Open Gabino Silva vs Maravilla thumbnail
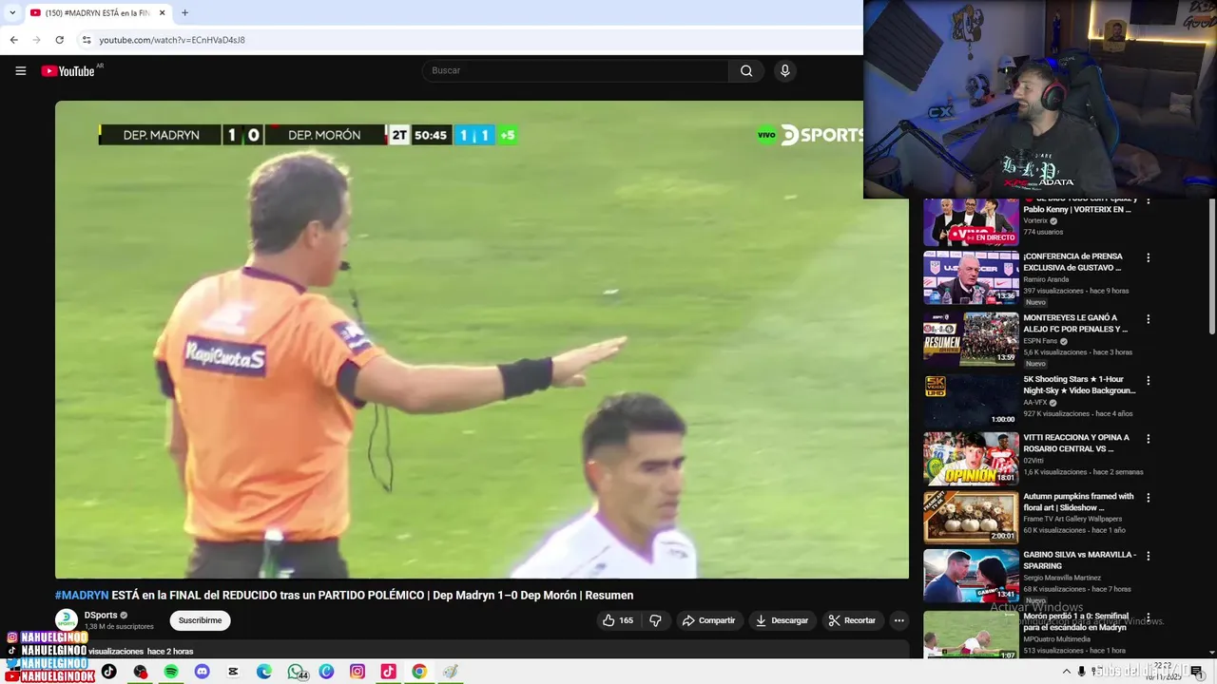 coord(971,575)
